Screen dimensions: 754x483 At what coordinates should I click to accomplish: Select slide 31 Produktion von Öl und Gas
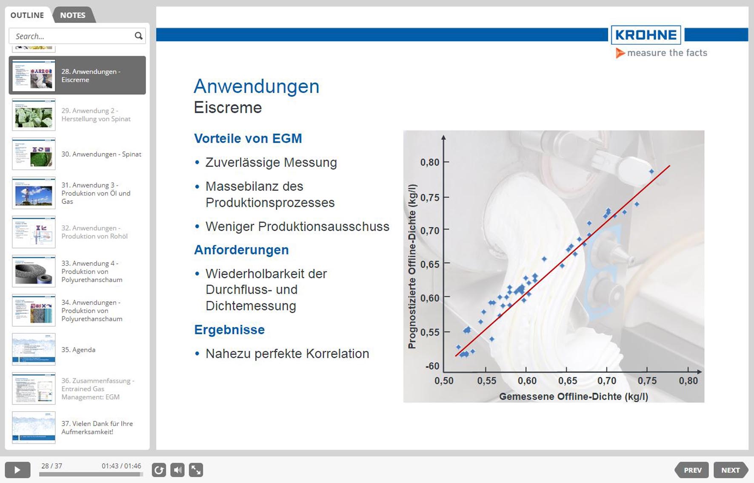pyautogui.click(x=96, y=193)
